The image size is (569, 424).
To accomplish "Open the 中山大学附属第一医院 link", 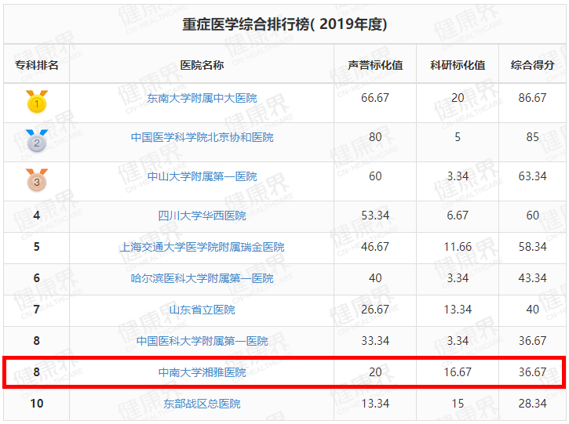I will pos(202,176).
